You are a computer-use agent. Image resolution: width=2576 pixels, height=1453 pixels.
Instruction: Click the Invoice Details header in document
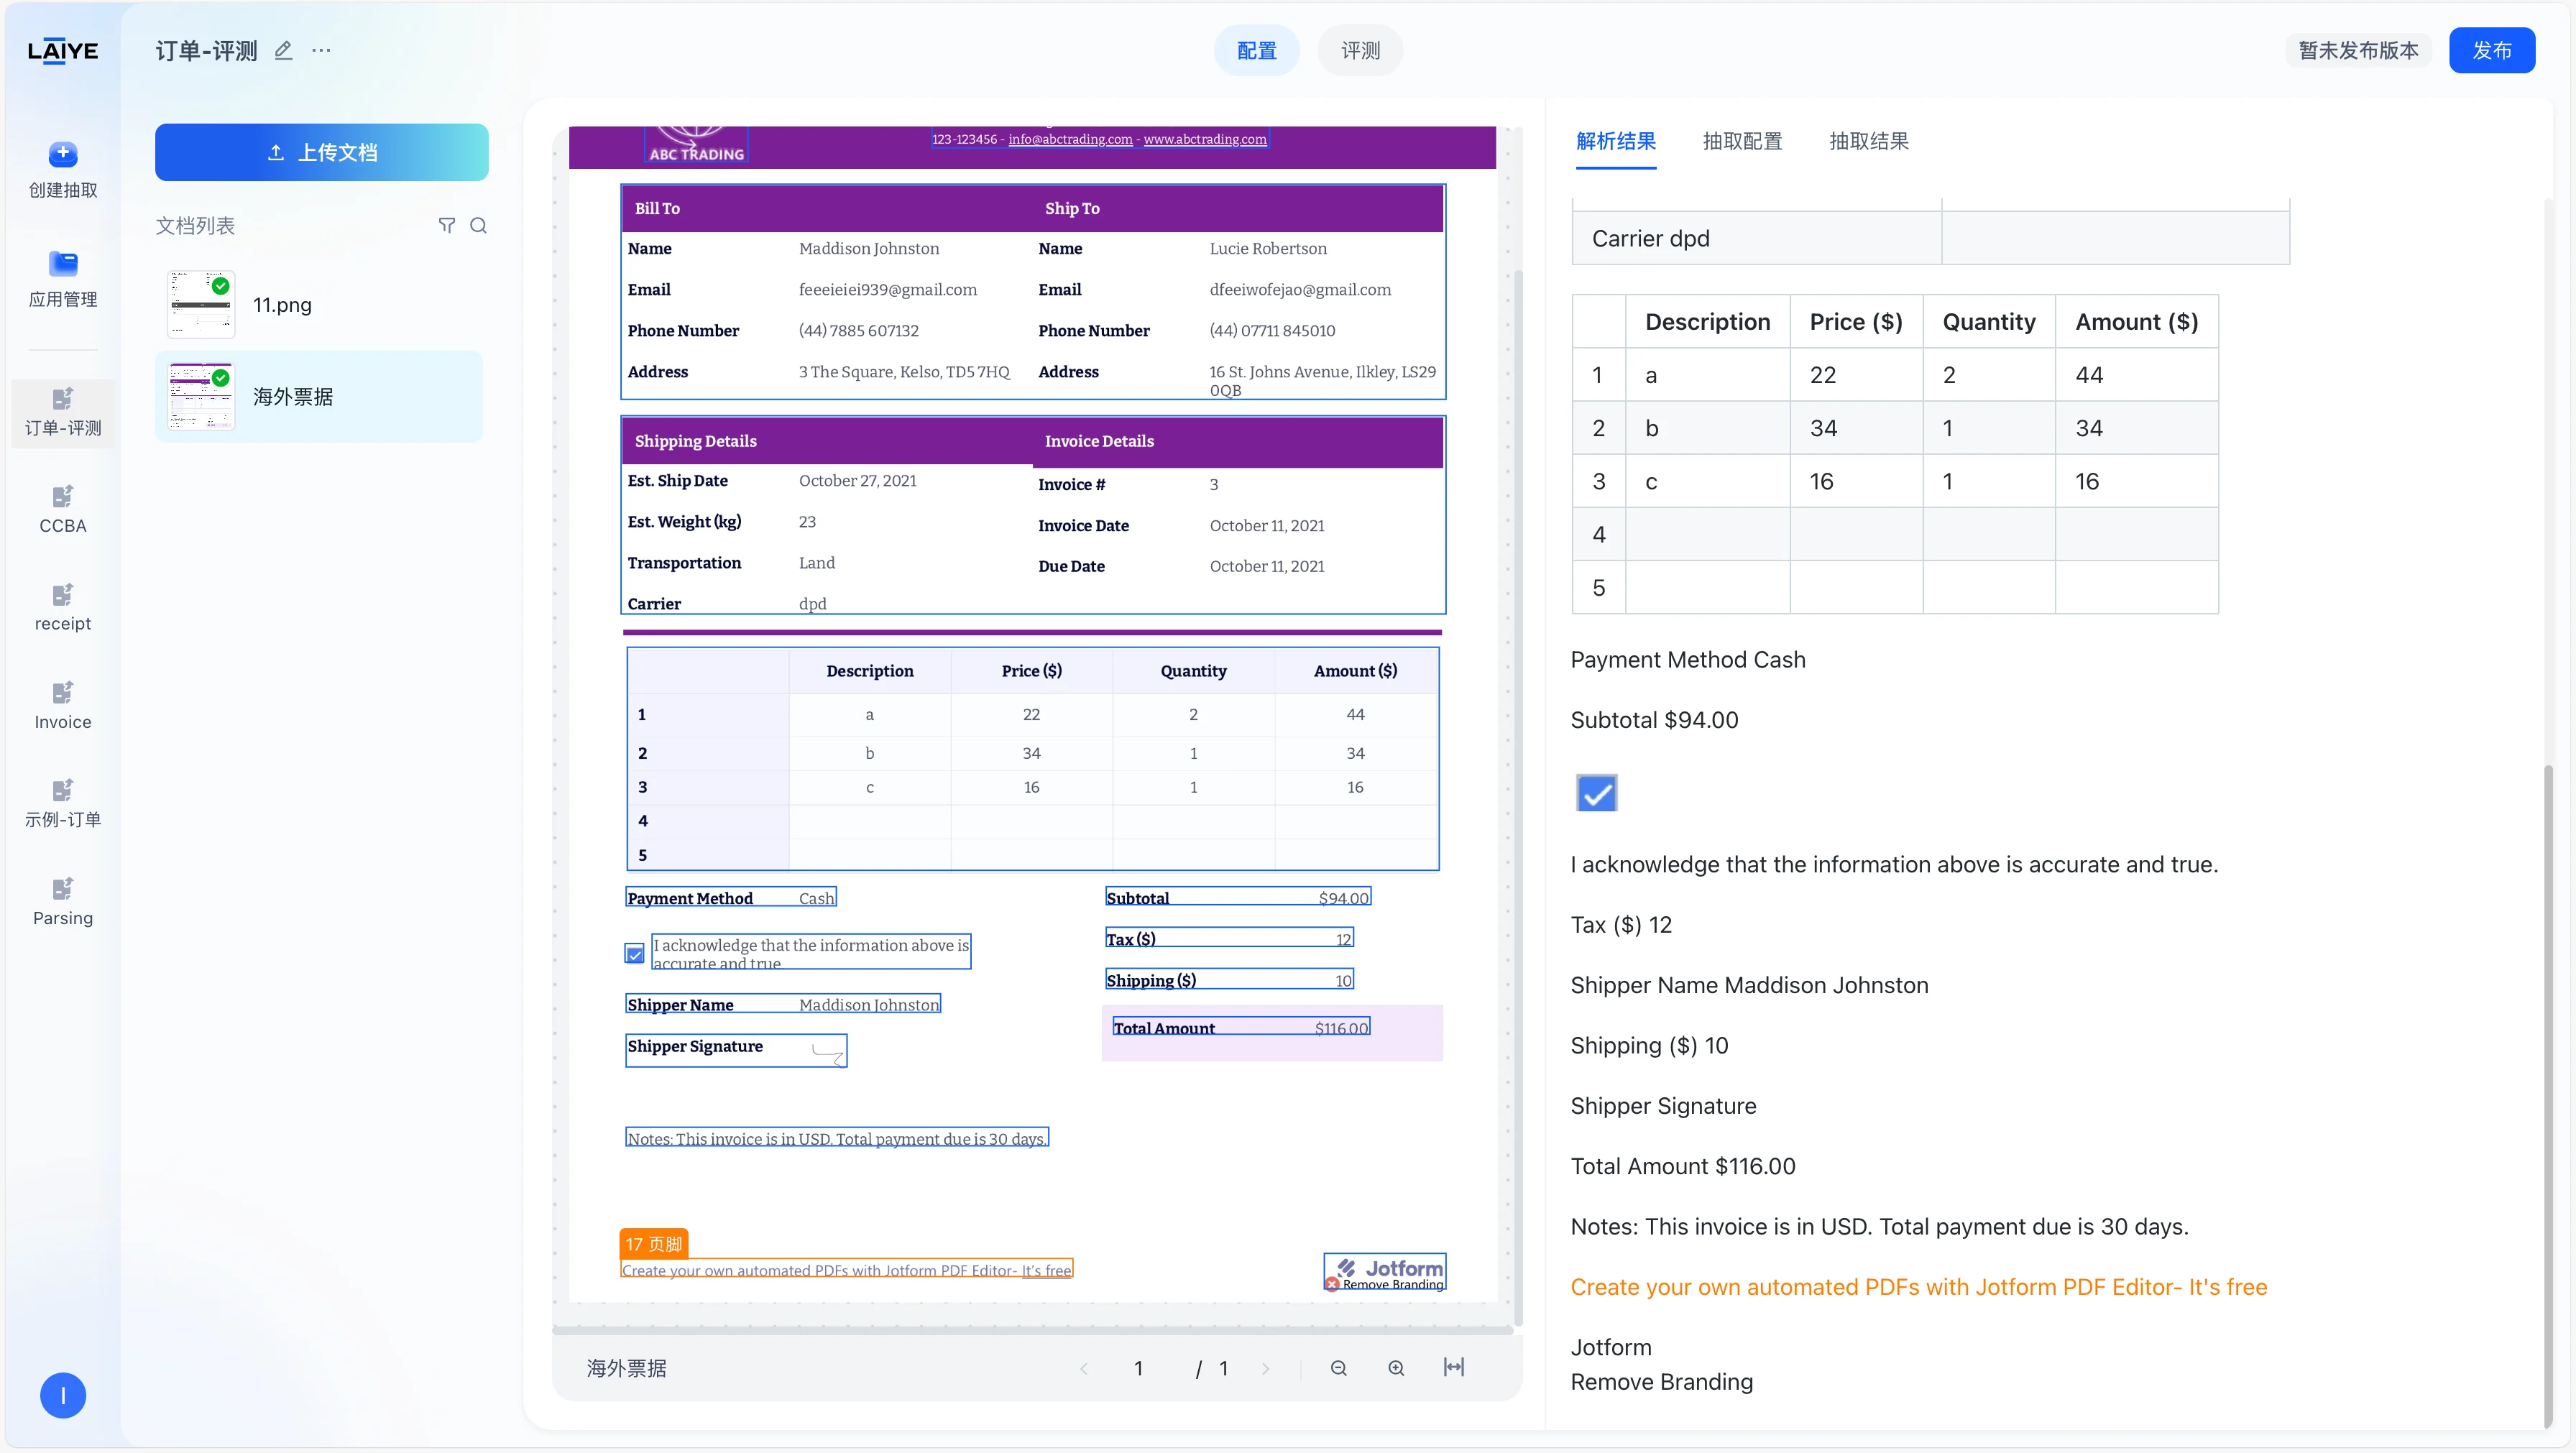pyautogui.click(x=1099, y=441)
